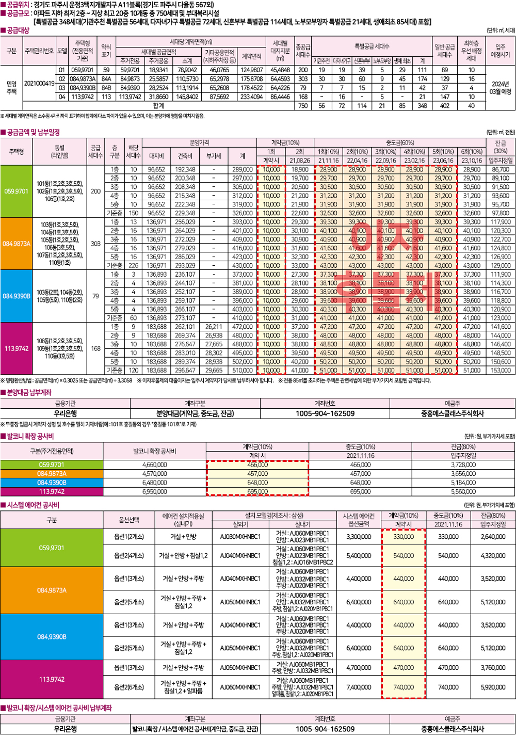Click second contract payment date '21.08.26'

(300, 161)
